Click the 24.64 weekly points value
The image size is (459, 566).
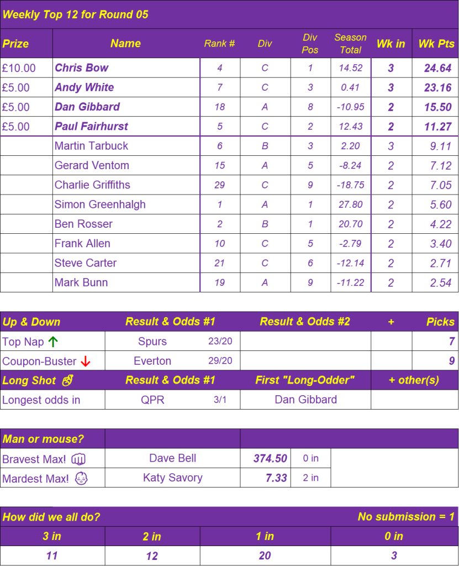[437, 68]
